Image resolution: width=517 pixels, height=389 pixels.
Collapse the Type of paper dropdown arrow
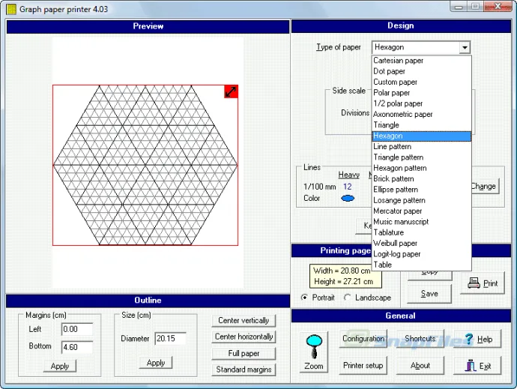[x=465, y=47]
